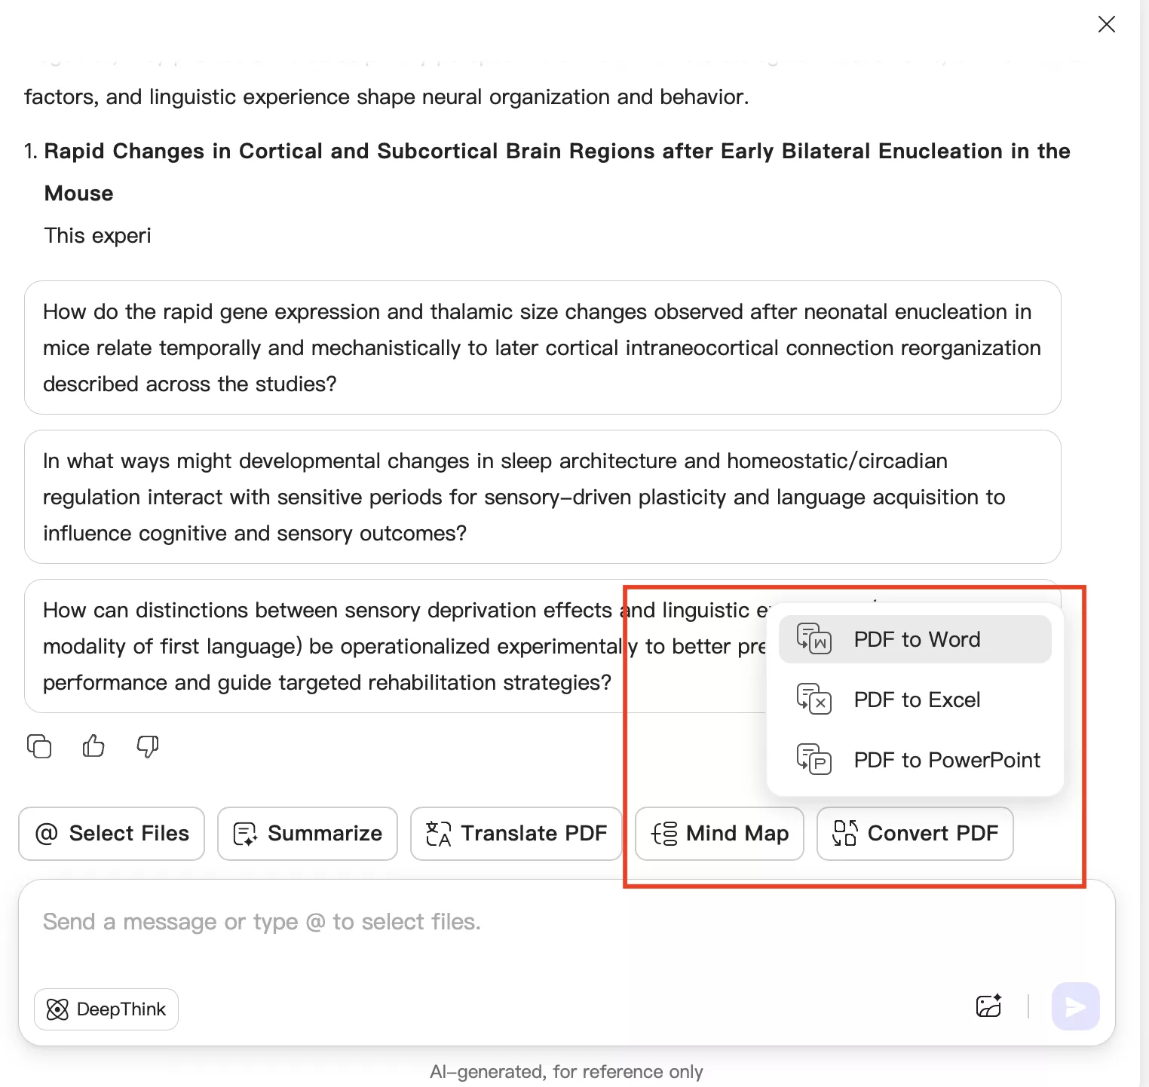Image resolution: width=1149 pixels, height=1087 pixels.
Task: Copy the AI-generated response
Action: click(x=38, y=746)
